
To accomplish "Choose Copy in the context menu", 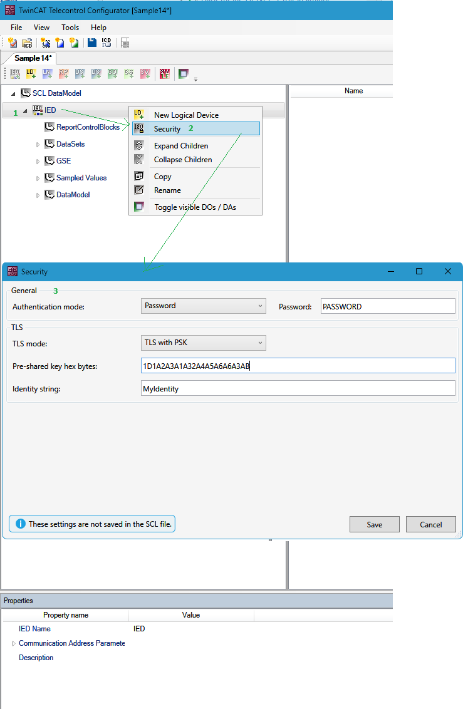I will point(195,177).
